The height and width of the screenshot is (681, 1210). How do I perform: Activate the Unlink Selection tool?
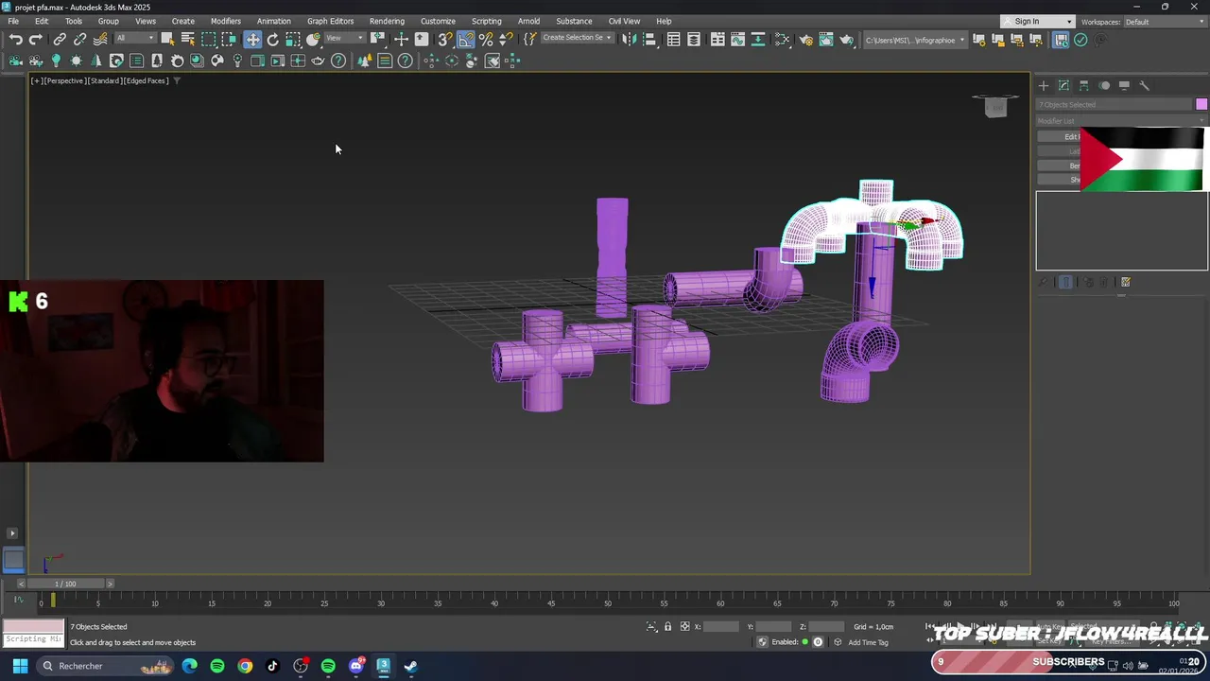pos(79,40)
